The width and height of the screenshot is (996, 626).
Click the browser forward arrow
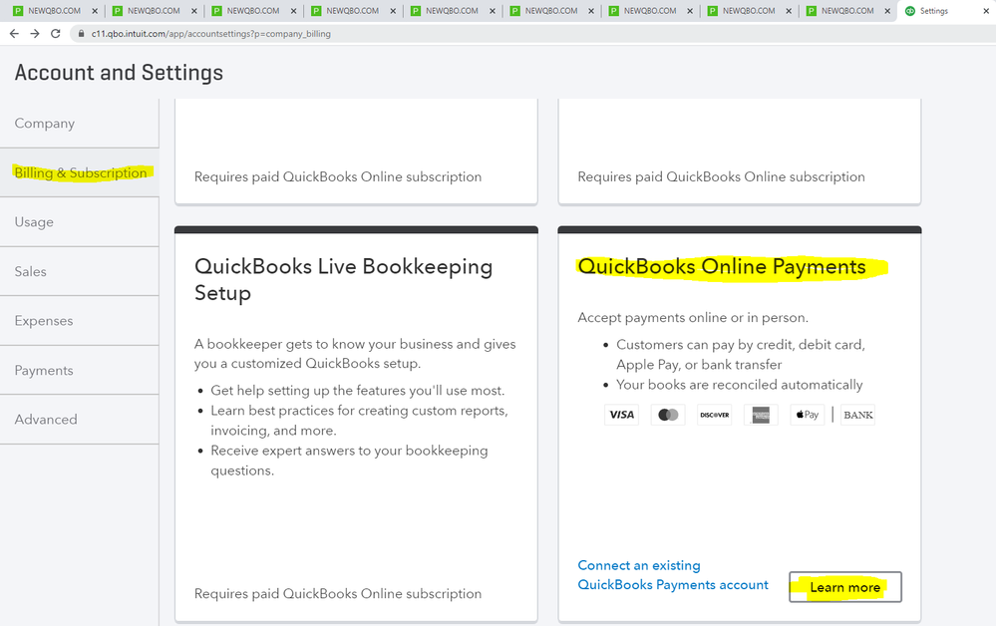[x=35, y=34]
